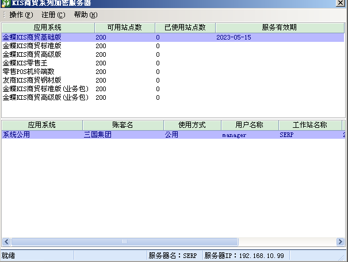Click 200 sites in 金蝶KIS商贸基础版 row
Viewport: 348px width, 262px height.
101,37
